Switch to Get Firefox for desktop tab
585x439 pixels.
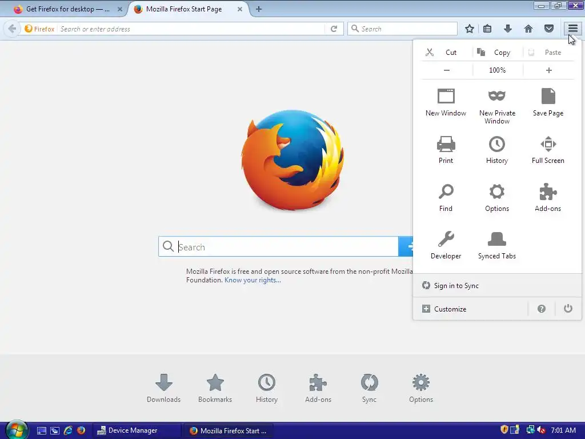coord(68,9)
